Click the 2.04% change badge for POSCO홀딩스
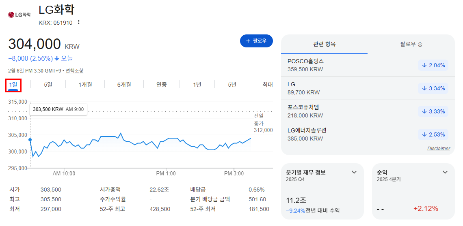The image size is (463, 226). [x=433, y=66]
